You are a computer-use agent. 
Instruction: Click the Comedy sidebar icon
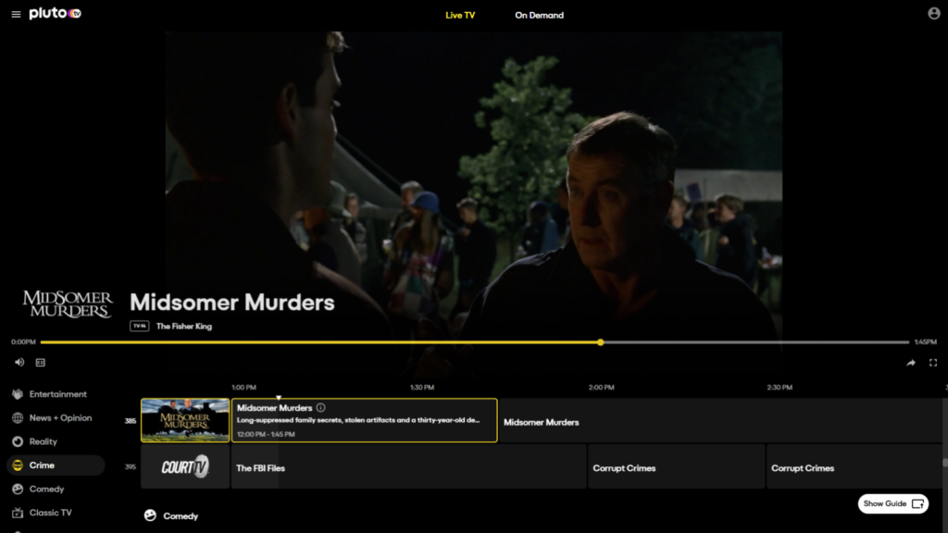click(x=18, y=489)
